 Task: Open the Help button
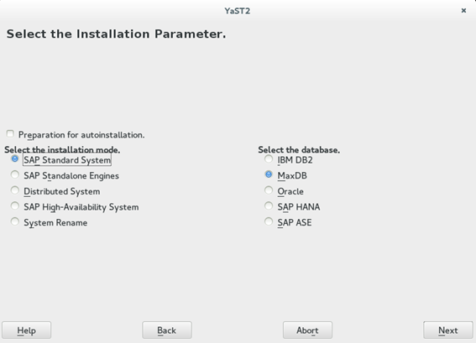pyautogui.click(x=26, y=330)
